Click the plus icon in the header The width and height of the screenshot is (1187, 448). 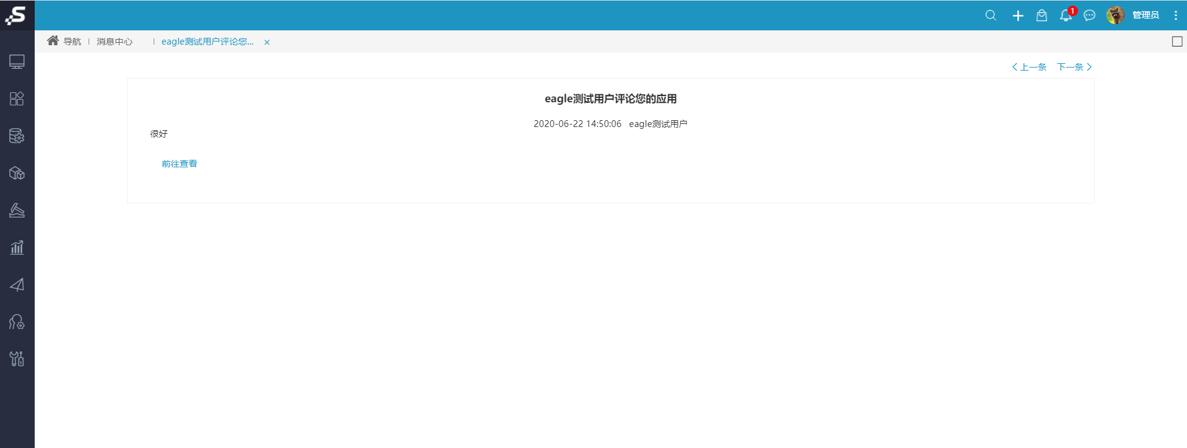click(x=1018, y=15)
